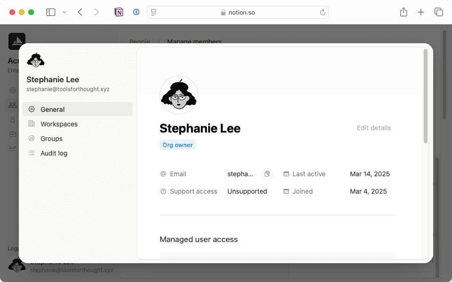
Task: Copy Stephanie's email with the clipboard icon
Action: (267, 174)
